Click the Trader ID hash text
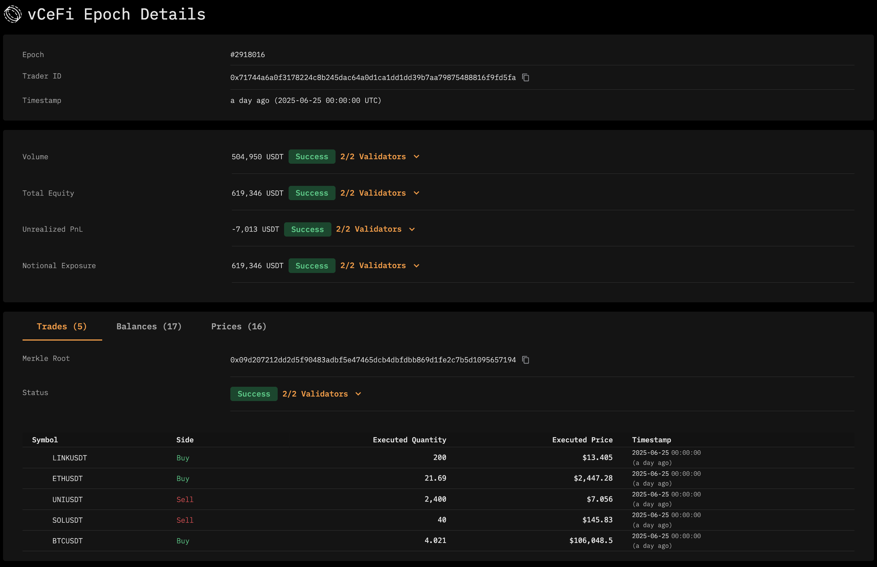Viewport: 877px width, 567px height. pos(373,78)
